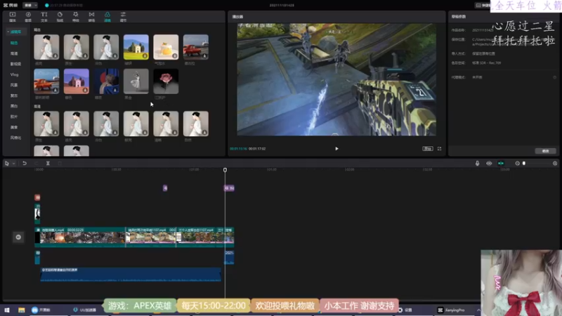Choose the ballerina black-and-white filter thumbnail
The height and width of the screenshot is (316, 562).
tap(136, 81)
